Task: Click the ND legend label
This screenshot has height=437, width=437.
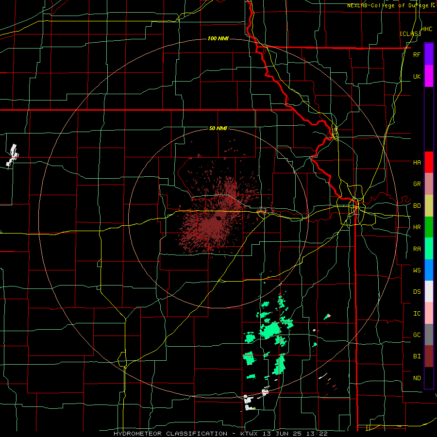Action: point(417,378)
